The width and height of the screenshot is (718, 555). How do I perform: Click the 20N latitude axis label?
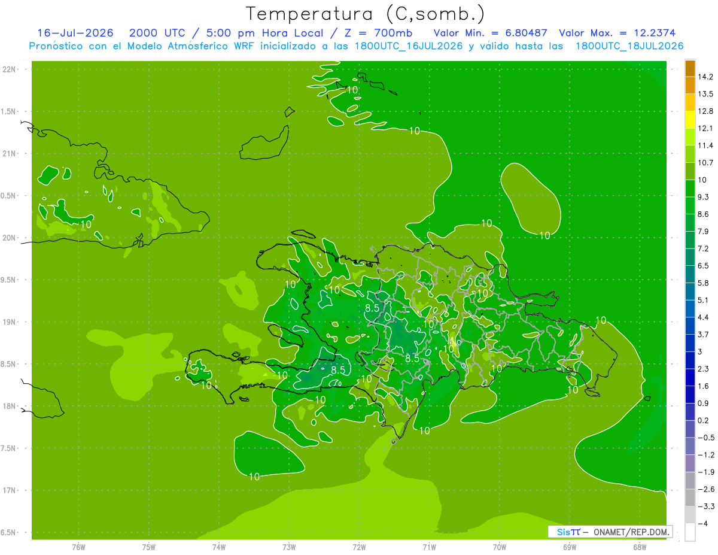click(10, 238)
